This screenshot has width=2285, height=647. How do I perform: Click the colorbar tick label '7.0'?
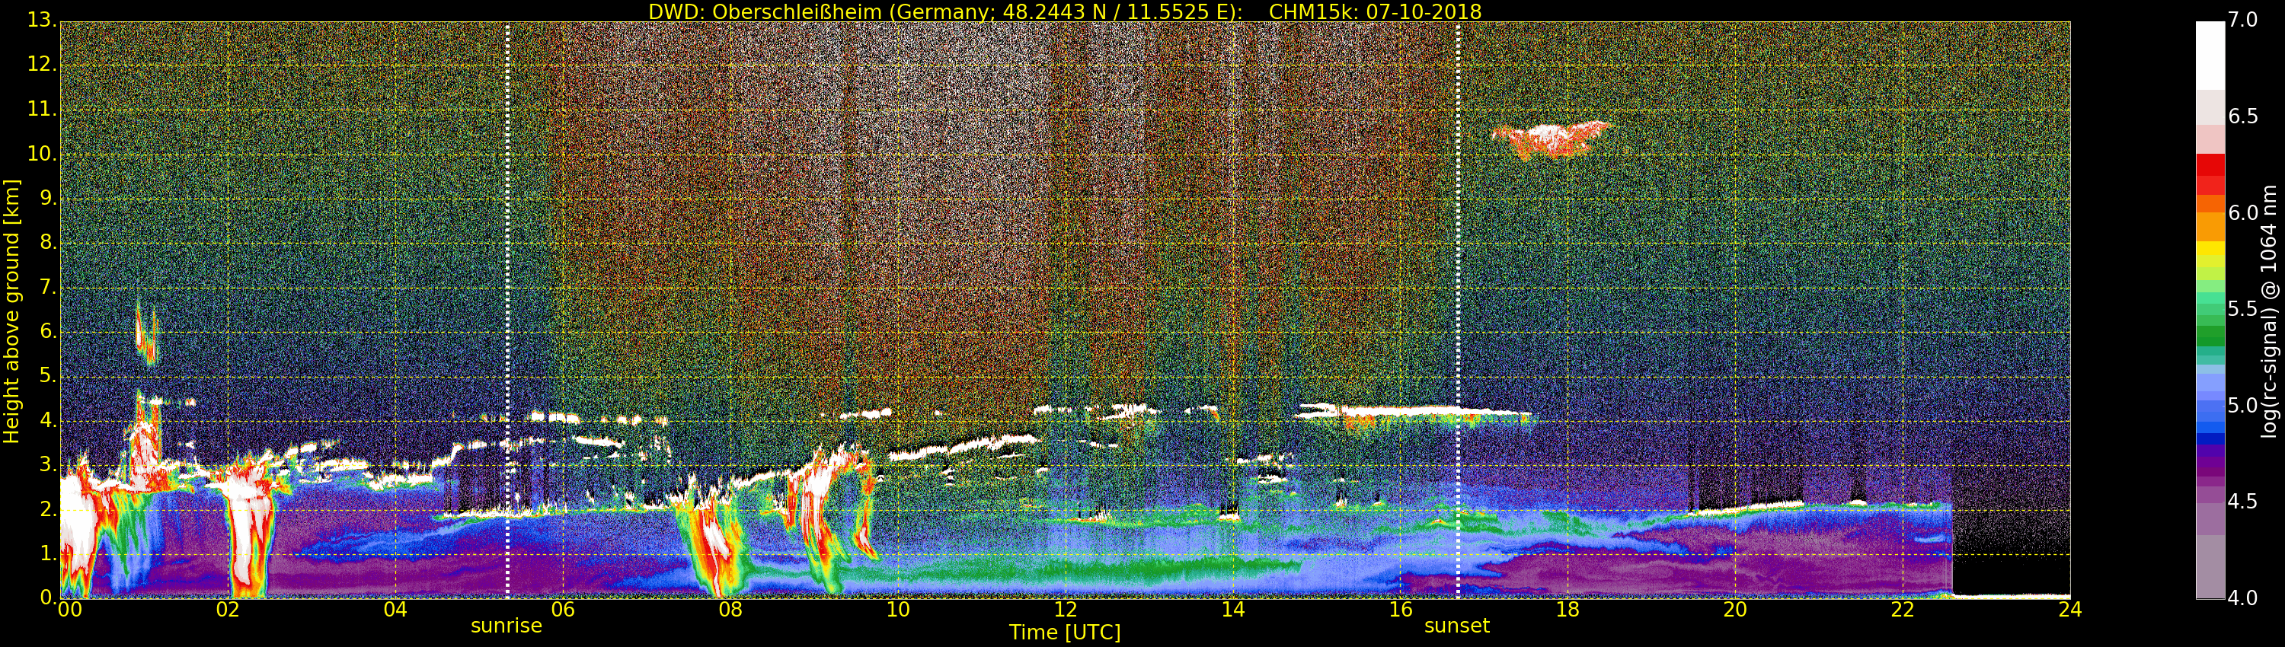click(2243, 20)
